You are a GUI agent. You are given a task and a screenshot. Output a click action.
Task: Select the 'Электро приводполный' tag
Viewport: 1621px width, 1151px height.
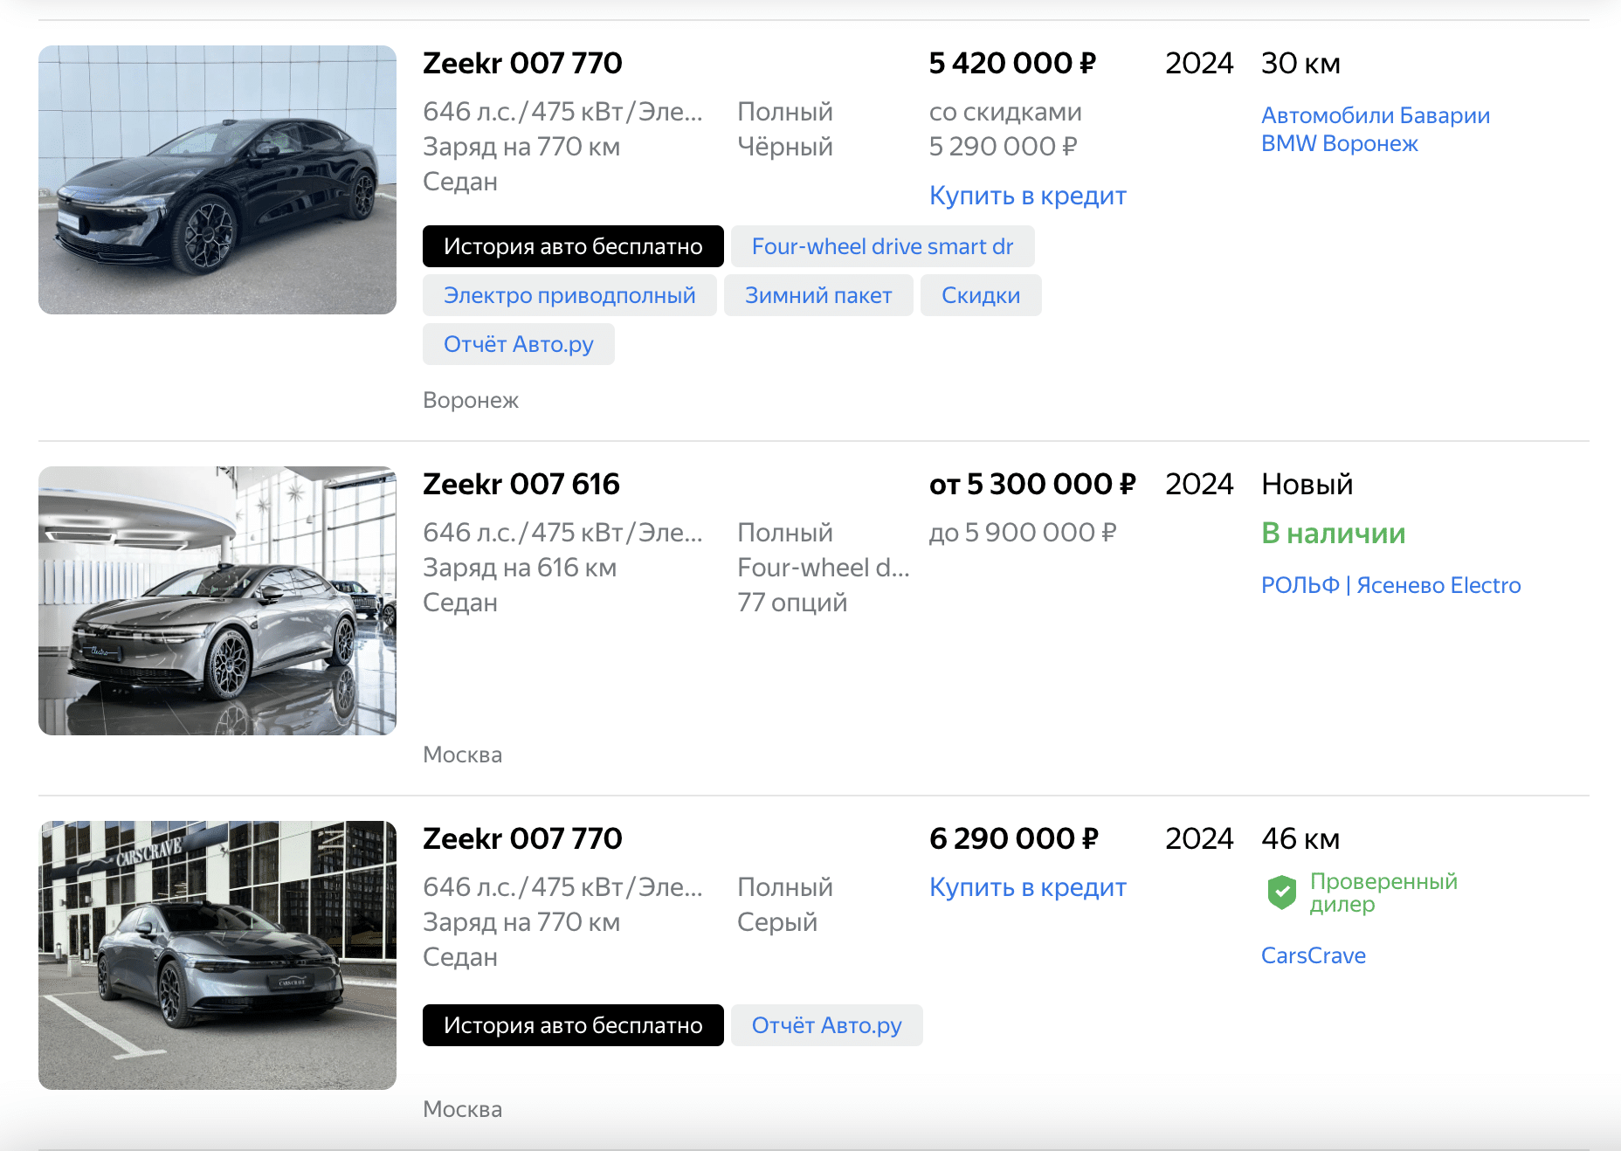pos(569,295)
